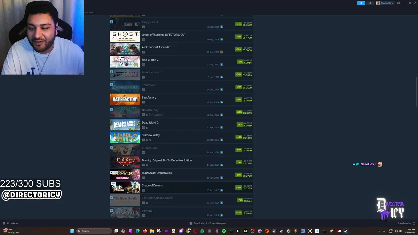Open the greyed-out No Man's Sky title
The image size is (418, 235).
pyautogui.click(x=150, y=110)
